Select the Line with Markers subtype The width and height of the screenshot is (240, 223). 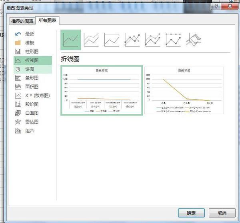pos(132,40)
